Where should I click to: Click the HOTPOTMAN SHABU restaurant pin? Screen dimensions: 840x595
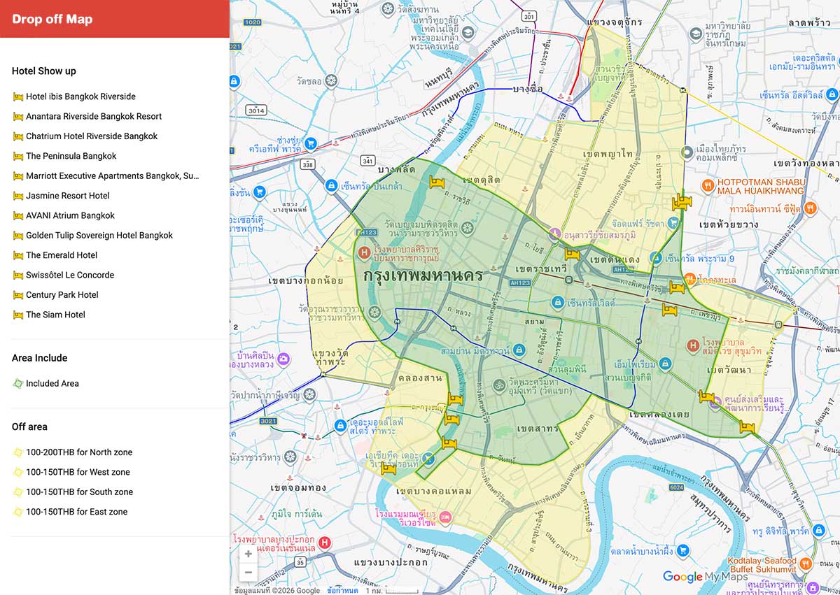click(708, 186)
